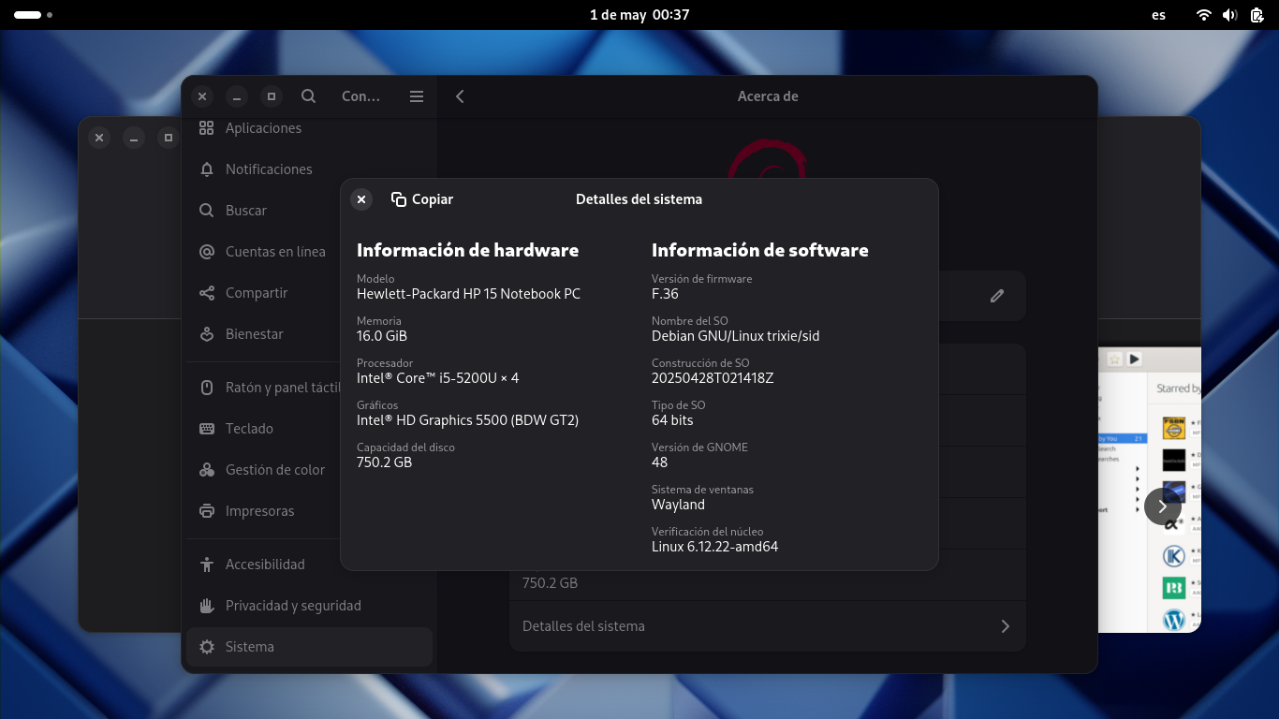Click the battery icon in top bar
1279x719 pixels.
(1257, 15)
